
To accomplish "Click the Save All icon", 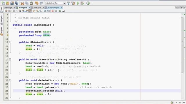I will point(17,3).
